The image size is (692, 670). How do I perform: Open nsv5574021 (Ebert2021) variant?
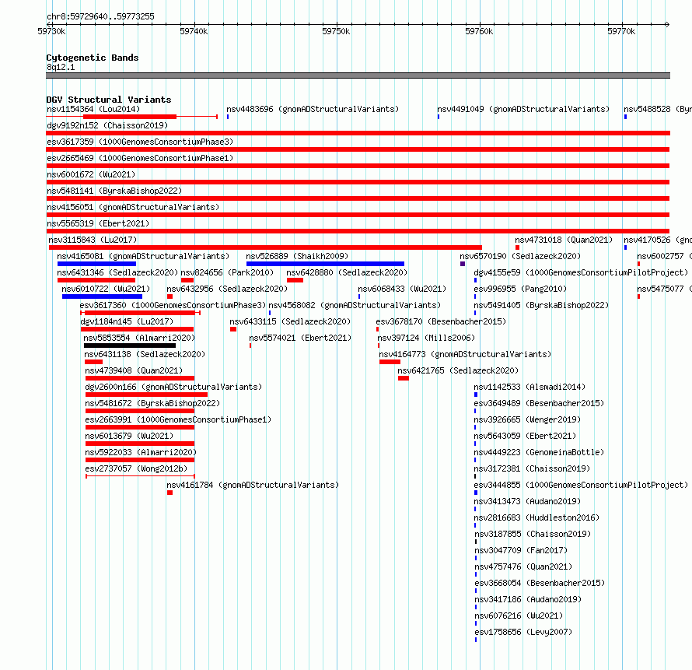300,338
